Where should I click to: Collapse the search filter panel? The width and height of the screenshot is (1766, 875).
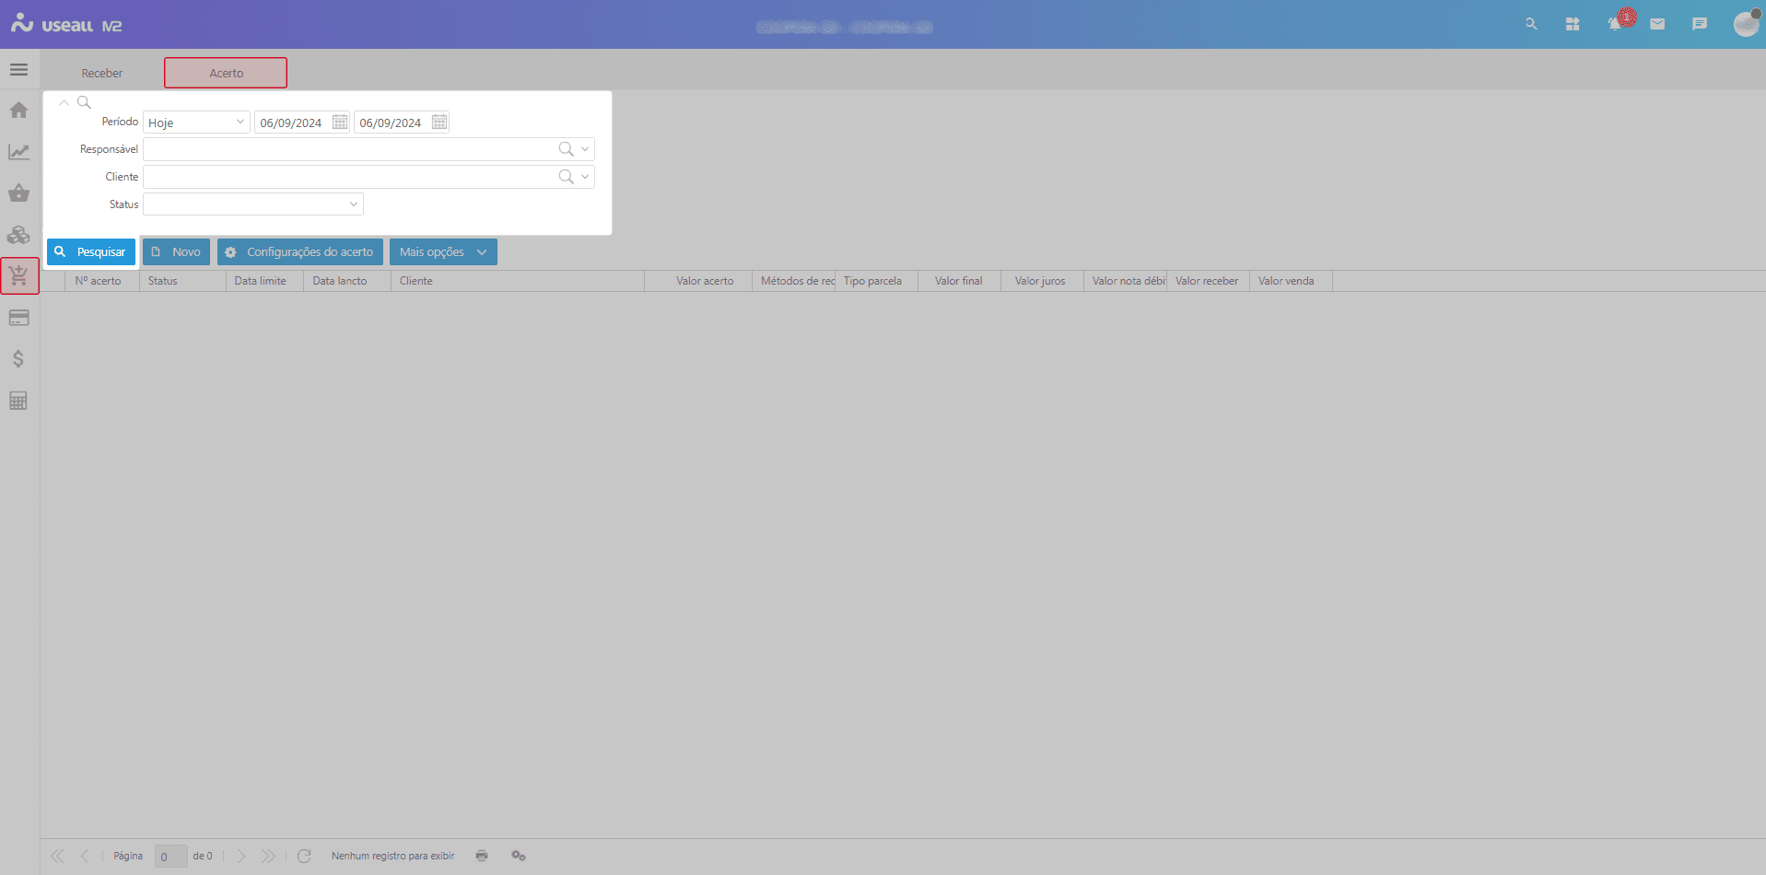(x=64, y=102)
